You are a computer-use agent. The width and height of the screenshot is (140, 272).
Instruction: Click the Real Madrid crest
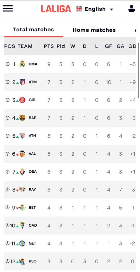pyautogui.click(x=22, y=64)
